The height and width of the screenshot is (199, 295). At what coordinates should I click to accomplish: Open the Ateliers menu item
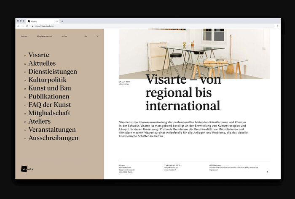coord(40,121)
